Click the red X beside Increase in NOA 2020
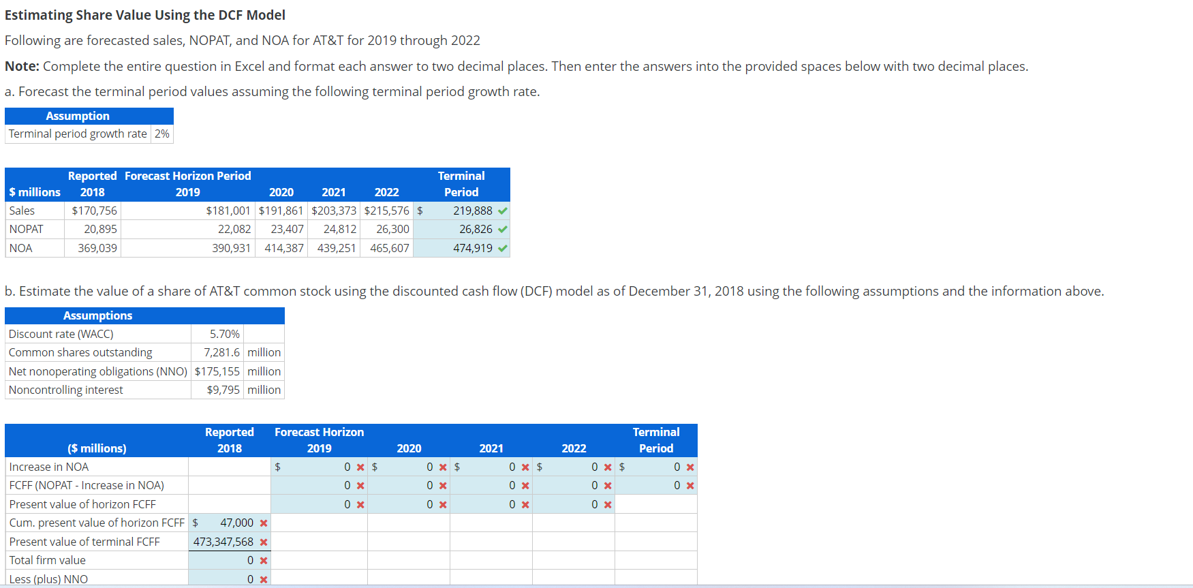Viewport: 1193px width, 588px height. pos(443,467)
